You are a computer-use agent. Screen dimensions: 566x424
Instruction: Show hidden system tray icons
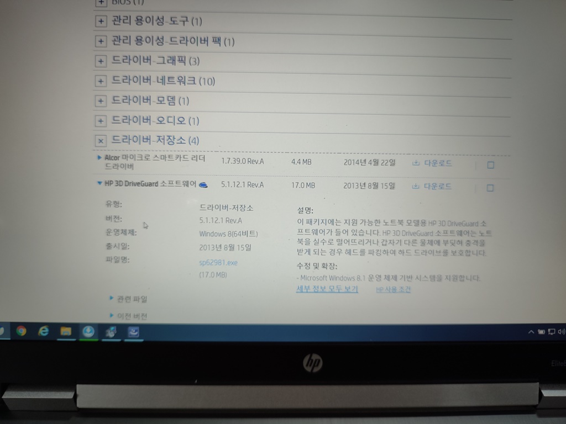point(531,332)
